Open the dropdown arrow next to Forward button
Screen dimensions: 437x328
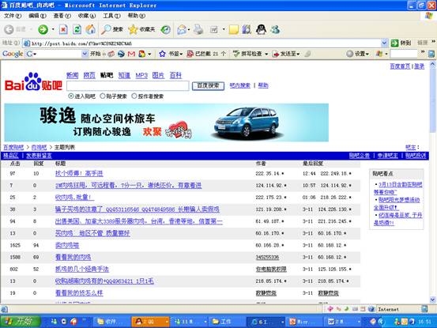tap(53, 29)
